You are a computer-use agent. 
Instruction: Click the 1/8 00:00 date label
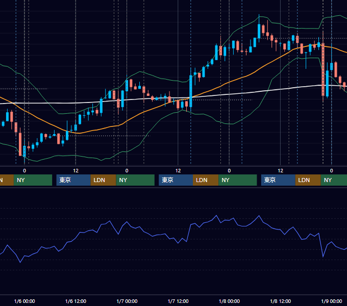click(229, 301)
